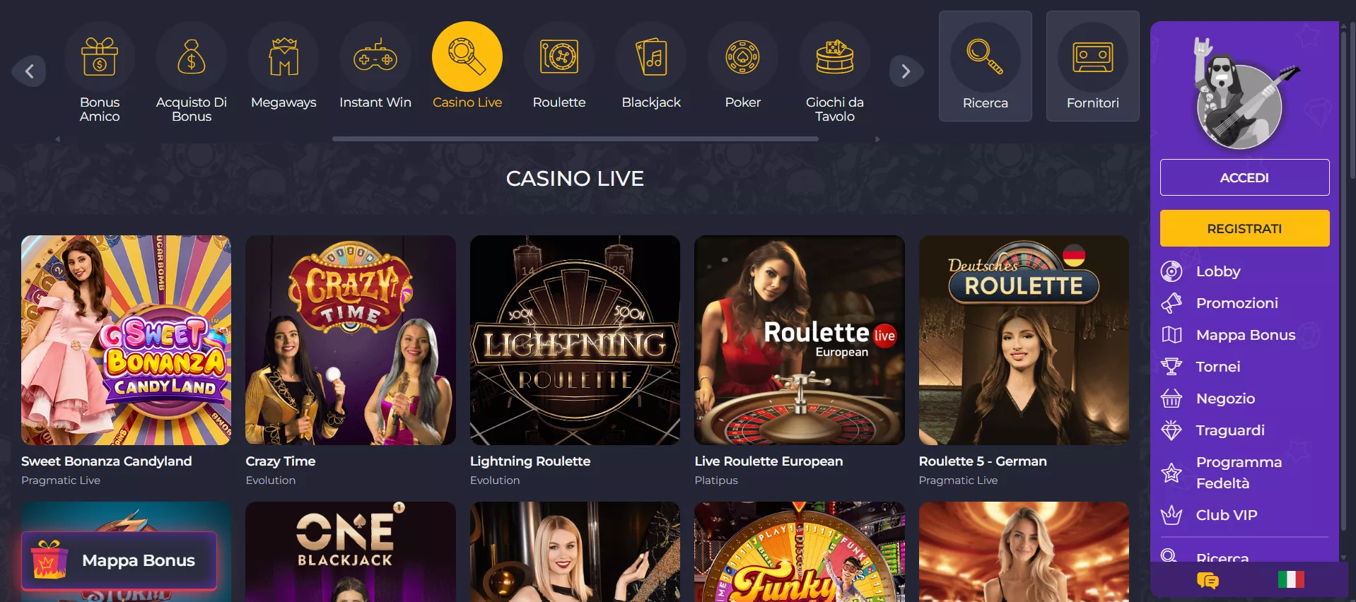The height and width of the screenshot is (602, 1356).
Task: Open the floating Mappa Bonus banner
Action: point(119,560)
